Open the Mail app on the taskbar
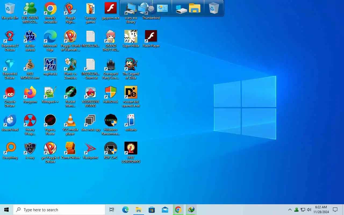The width and height of the screenshot is (344, 215). click(x=165, y=210)
